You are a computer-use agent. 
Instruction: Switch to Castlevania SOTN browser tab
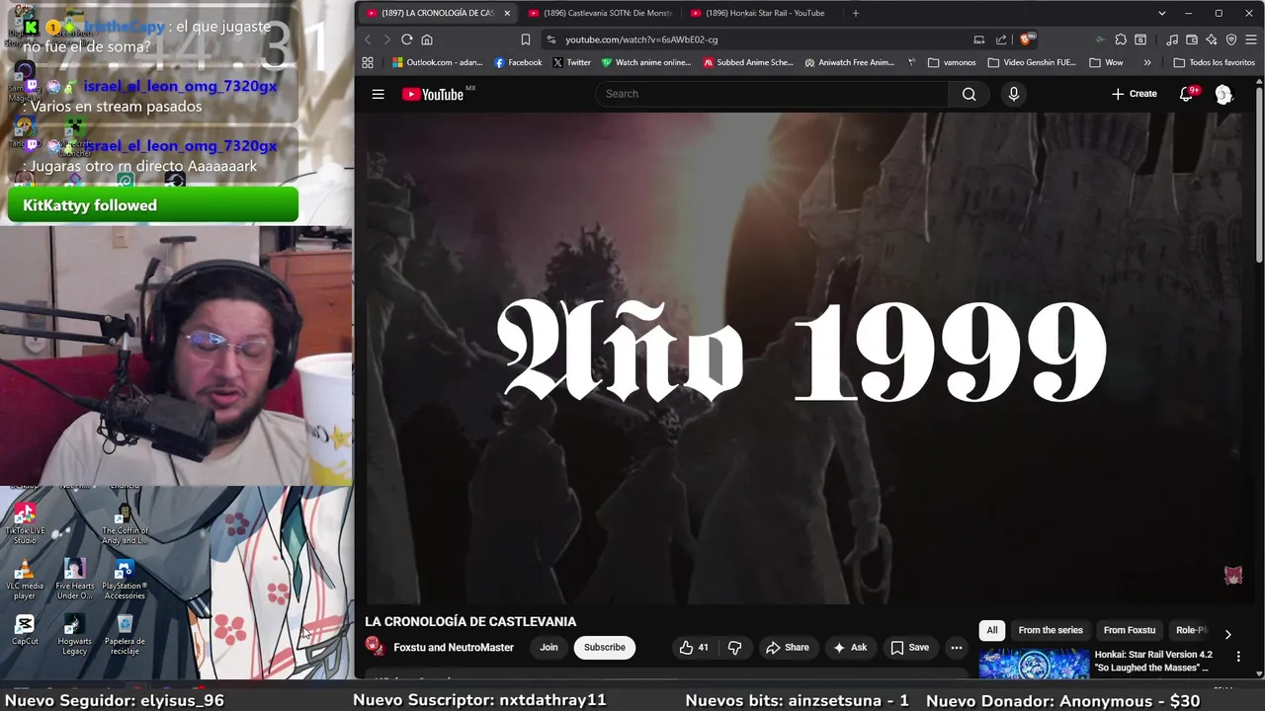coord(600,13)
